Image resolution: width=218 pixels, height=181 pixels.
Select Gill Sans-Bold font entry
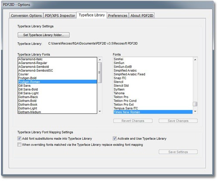[x=58, y=89]
